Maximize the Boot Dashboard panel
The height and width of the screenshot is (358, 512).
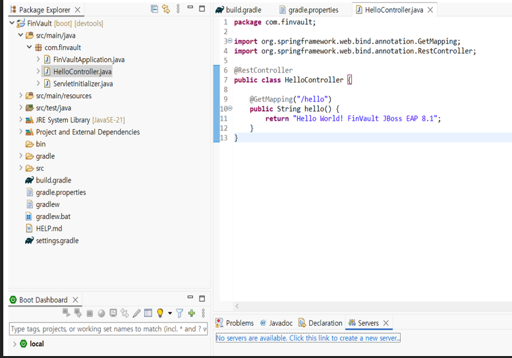point(202,299)
